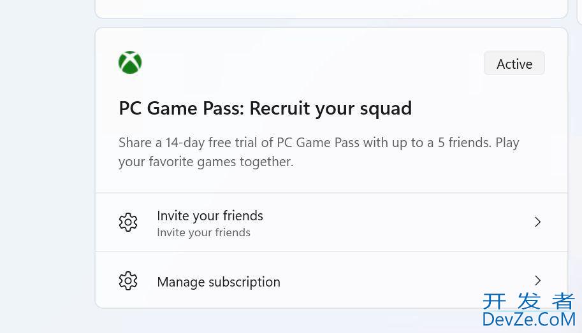The image size is (582, 333).
Task: Click the empty header space between the Xbox logo and Active
Action: (312, 63)
